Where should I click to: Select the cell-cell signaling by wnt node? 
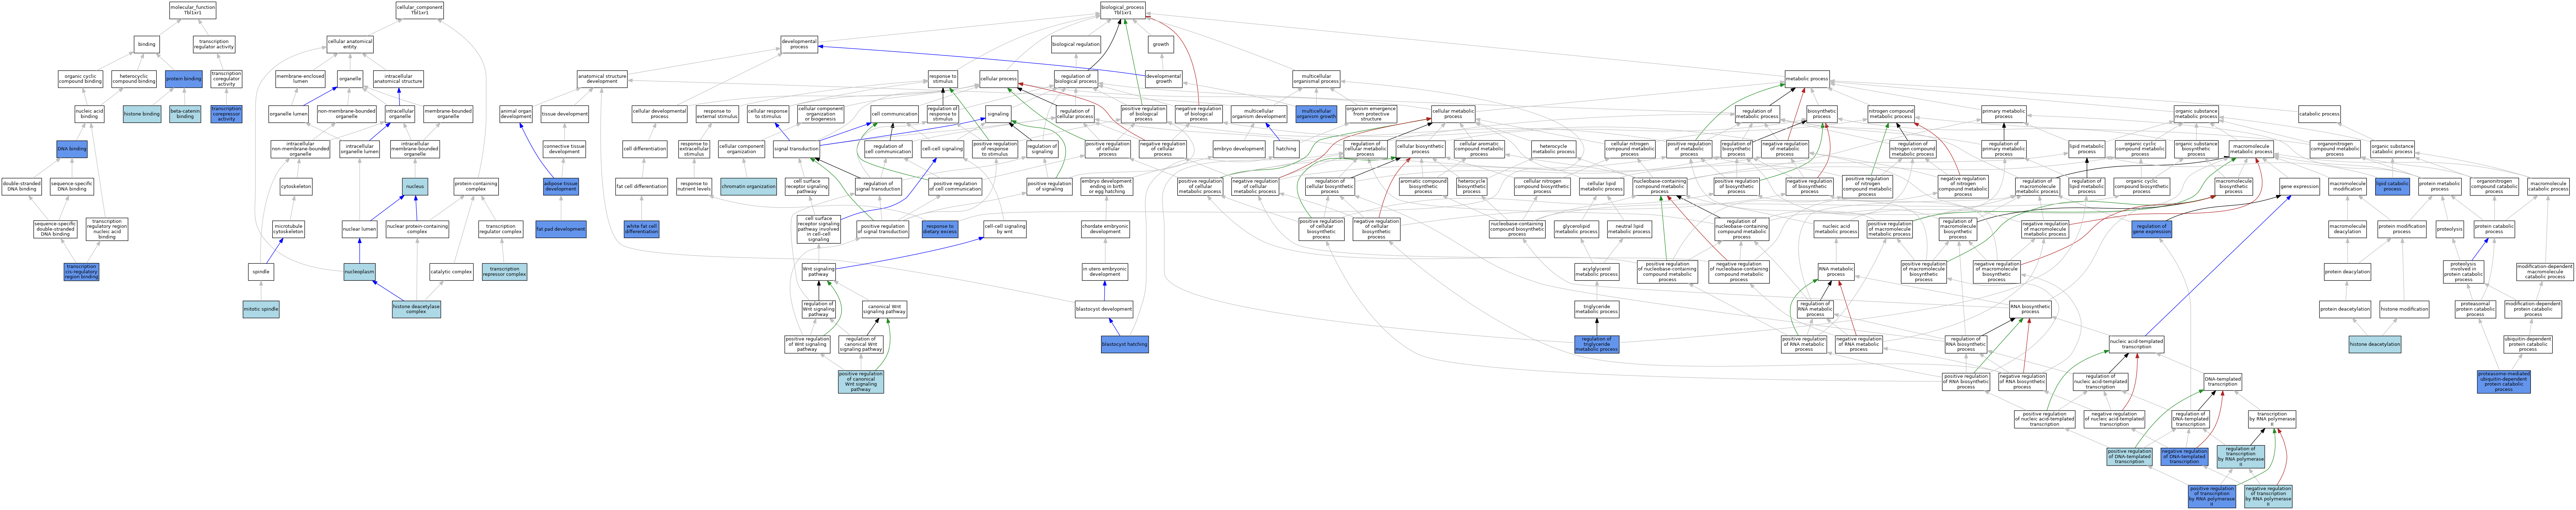1005,229
